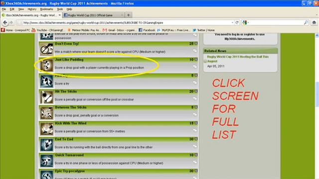Click the End To End achievement title
This screenshot has width=319, height=179.
point(64,139)
